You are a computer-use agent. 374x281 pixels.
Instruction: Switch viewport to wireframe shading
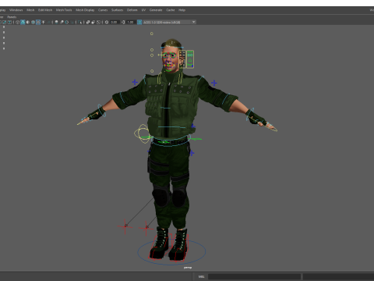coord(17,22)
